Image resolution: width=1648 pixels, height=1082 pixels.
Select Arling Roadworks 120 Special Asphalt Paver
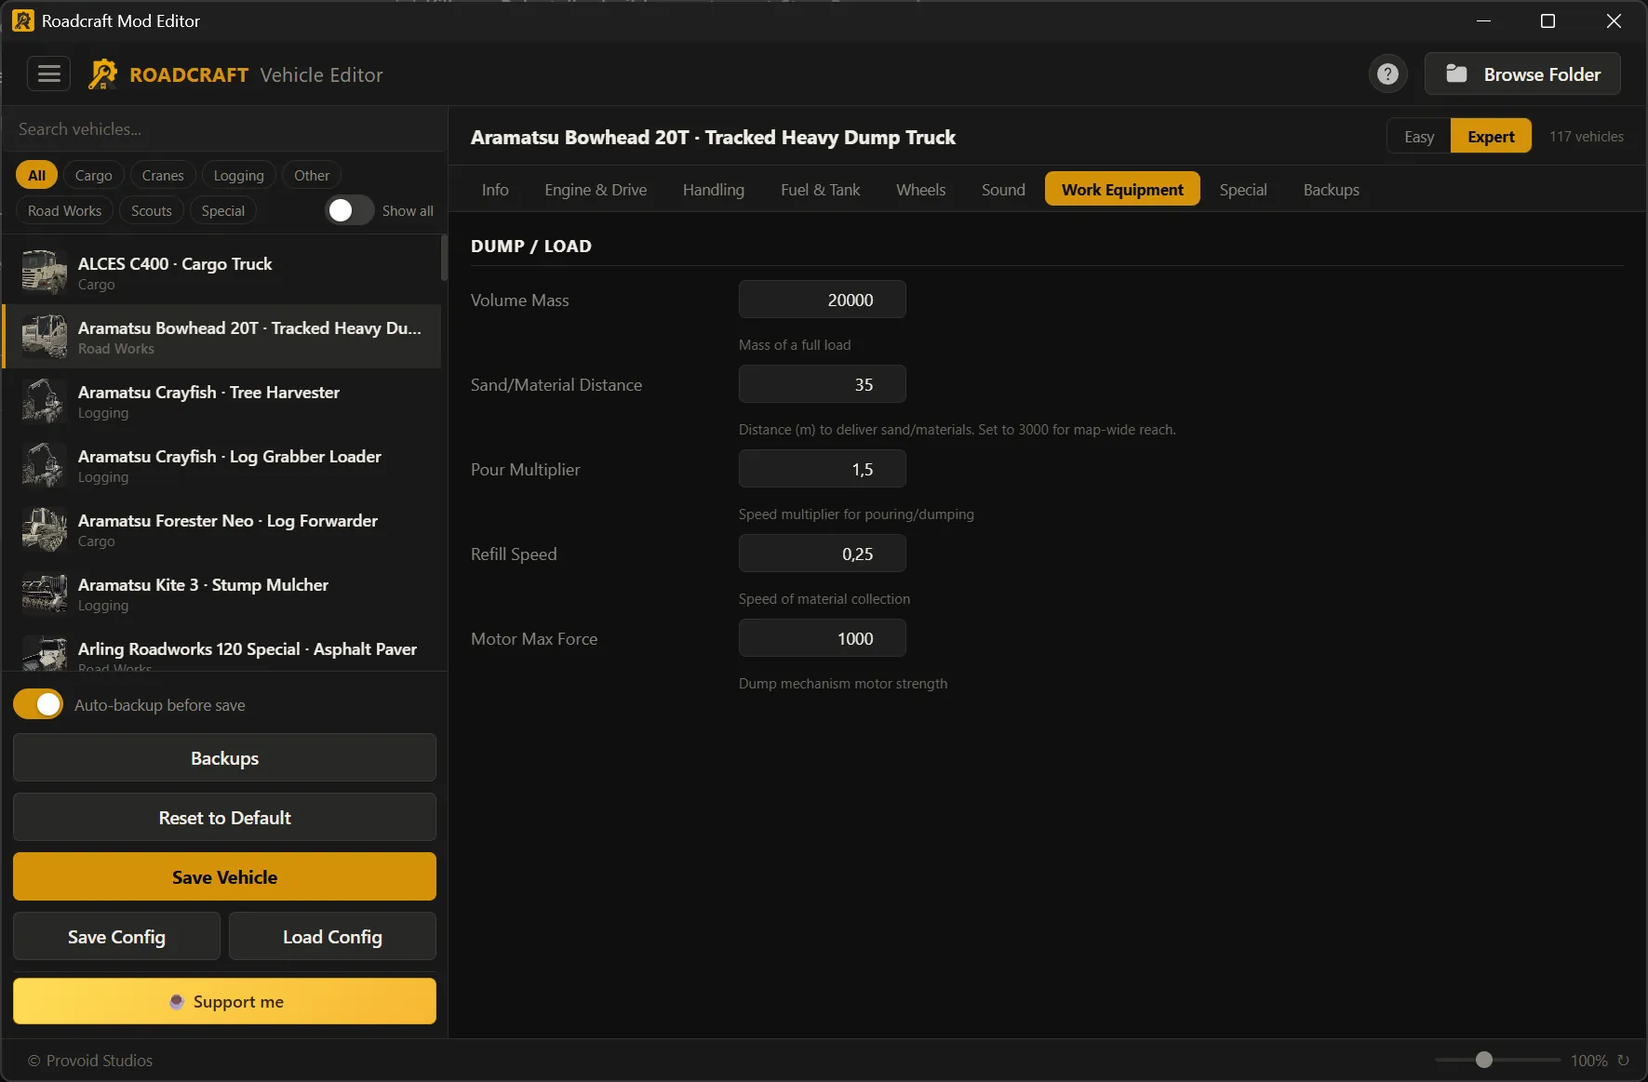(x=221, y=649)
